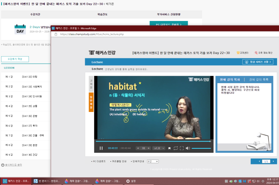
Task: Open the x1.0 playback speed dropdown
Action: [x=159, y=148]
